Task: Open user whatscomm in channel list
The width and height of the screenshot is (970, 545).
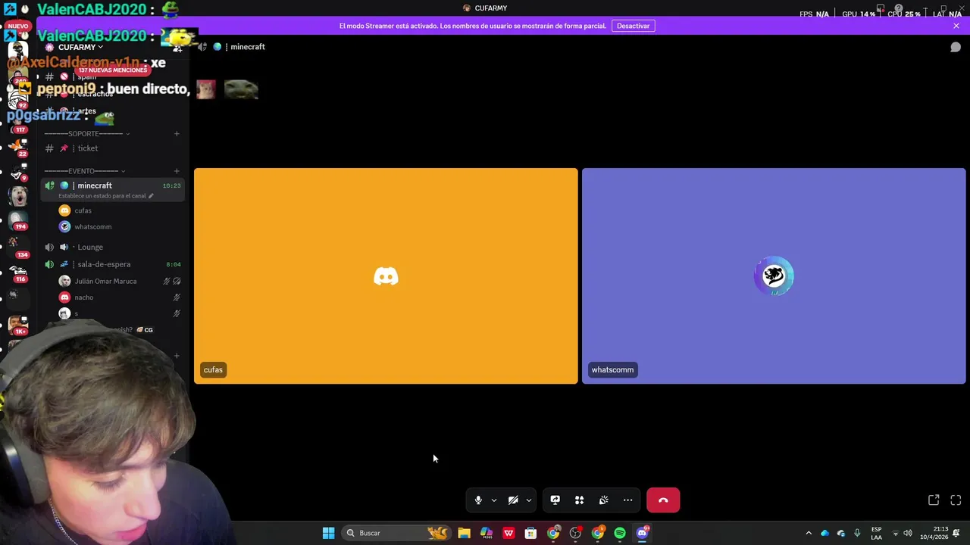Action: [x=92, y=226]
